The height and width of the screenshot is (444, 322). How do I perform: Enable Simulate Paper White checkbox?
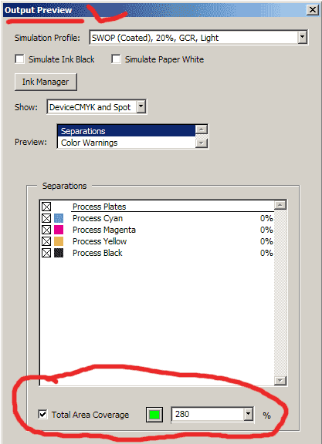pos(116,59)
